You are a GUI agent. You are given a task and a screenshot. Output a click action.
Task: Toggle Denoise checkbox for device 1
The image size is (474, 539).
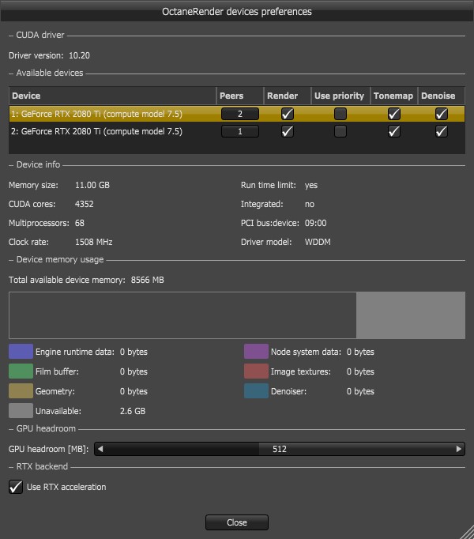click(x=442, y=114)
